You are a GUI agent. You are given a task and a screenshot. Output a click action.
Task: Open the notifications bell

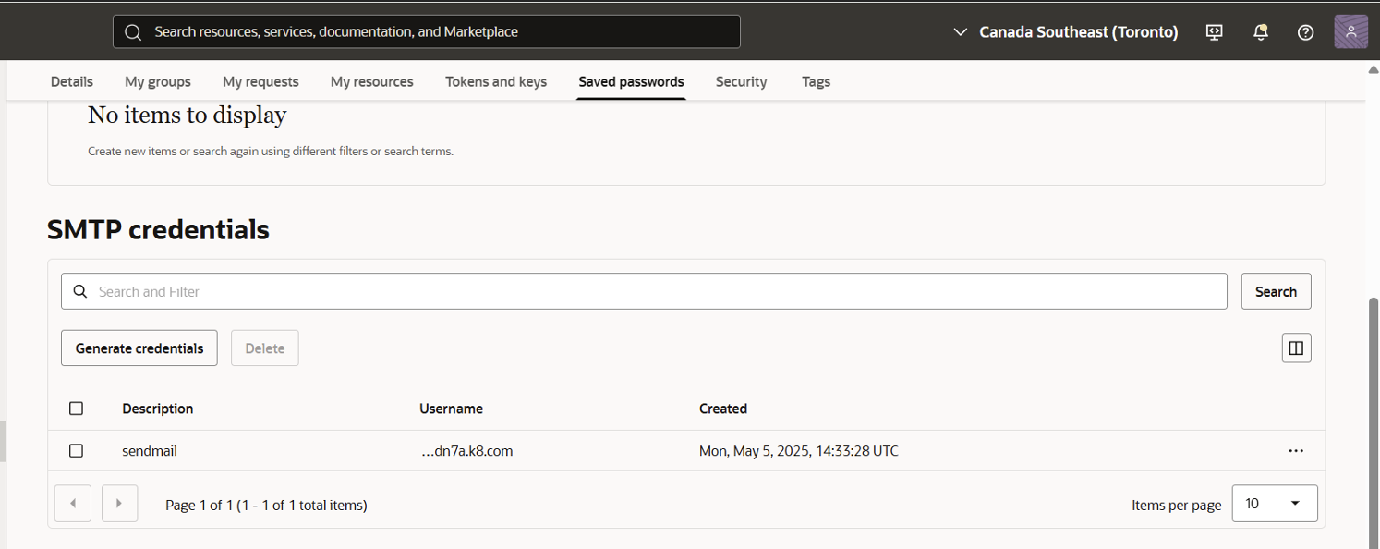tap(1260, 31)
